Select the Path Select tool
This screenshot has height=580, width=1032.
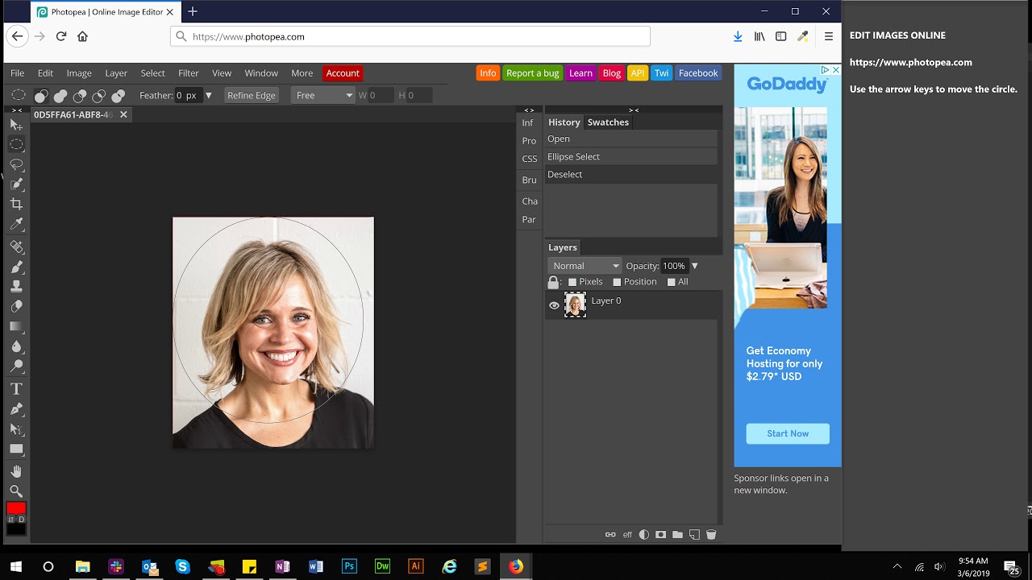pyautogui.click(x=16, y=429)
